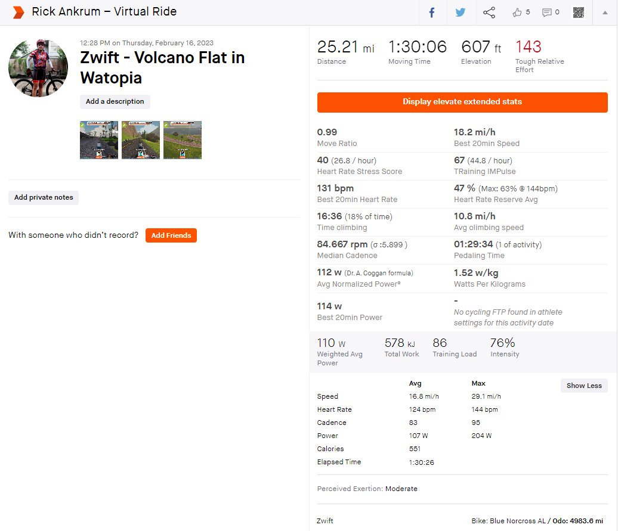Click the Blue Norcross AL bike link
Screen dimensions: 618x531
pos(517,521)
